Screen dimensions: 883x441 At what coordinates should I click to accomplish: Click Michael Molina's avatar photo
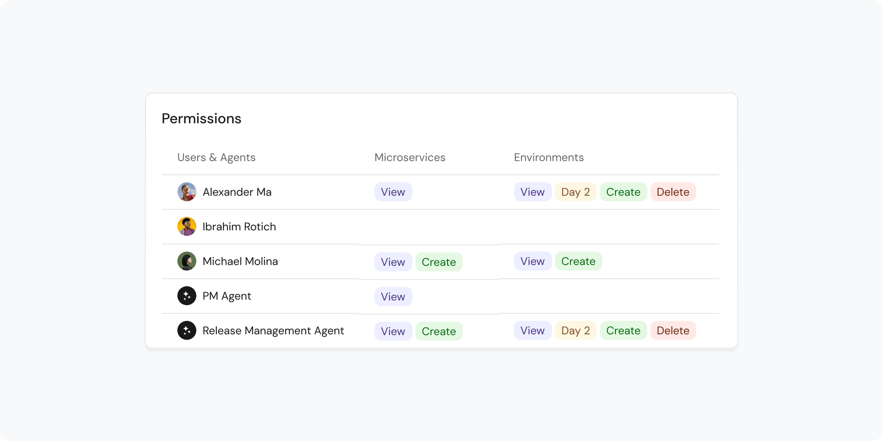pyautogui.click(x=187, y=261)
